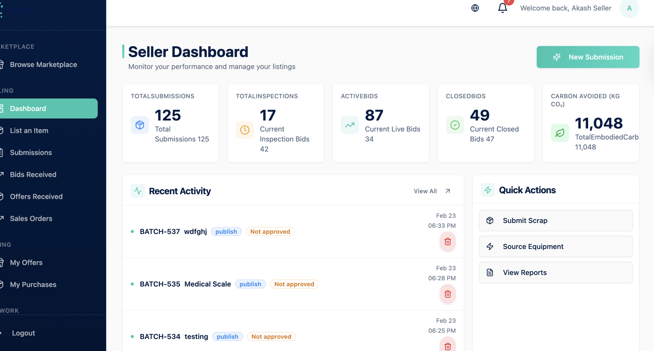654x351 pixels.
Task: Delete BATCH-537 with trash icon
Action: [448, 241]
